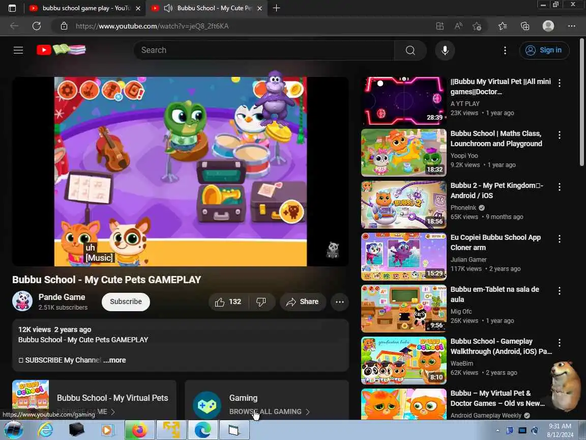Dislike the video with the thumbs-down
Screen dimensions: 586x440
point(261,302)
